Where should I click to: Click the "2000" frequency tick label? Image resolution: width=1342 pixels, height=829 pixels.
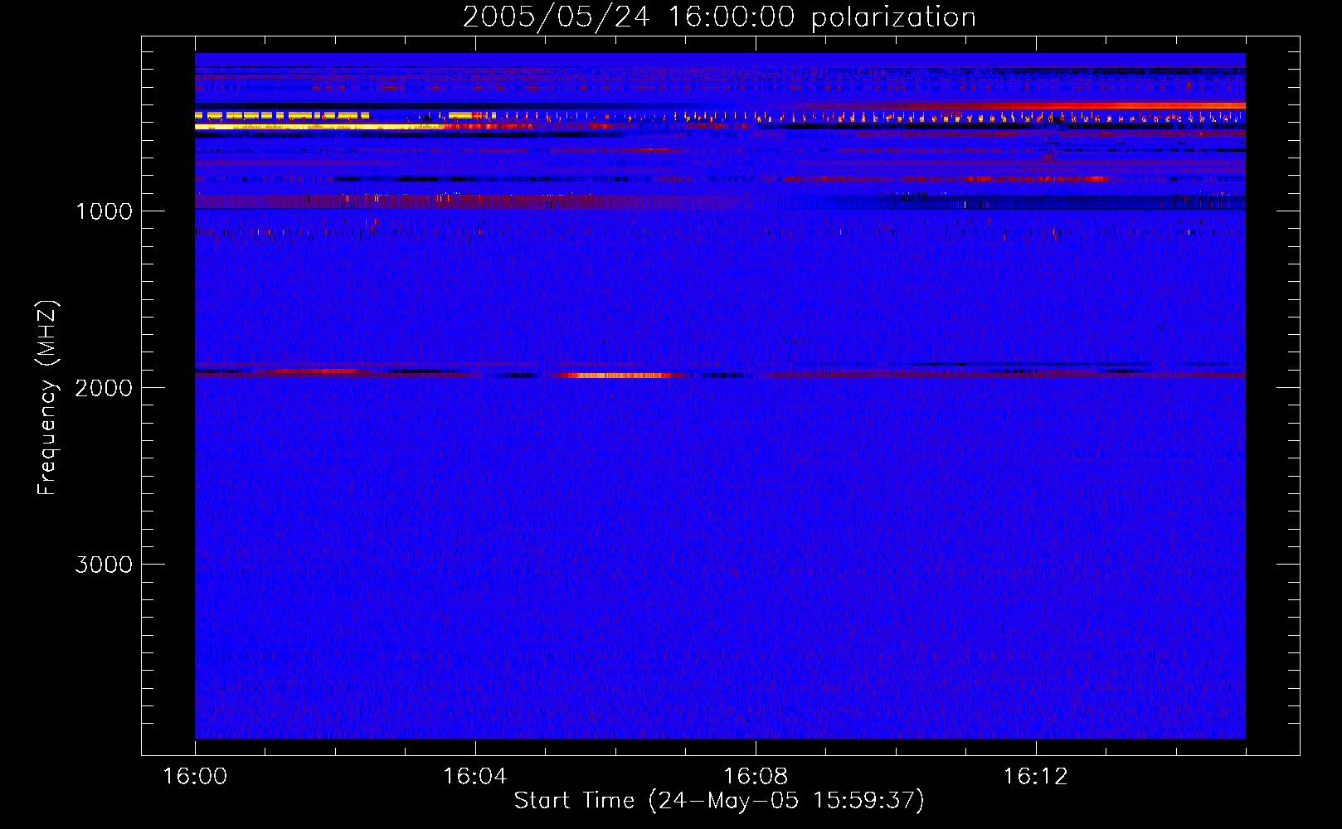pos(104,388)
